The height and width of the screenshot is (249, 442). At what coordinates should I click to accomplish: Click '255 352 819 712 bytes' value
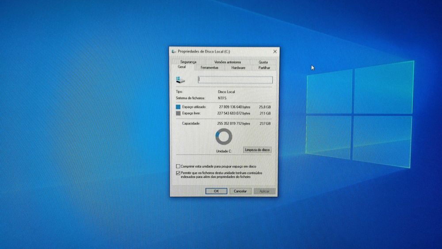coord(234,123)
